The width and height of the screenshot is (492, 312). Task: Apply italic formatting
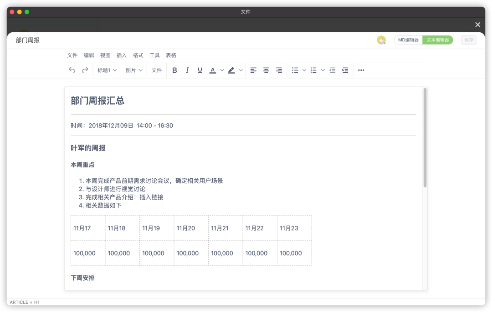point(187,70)
